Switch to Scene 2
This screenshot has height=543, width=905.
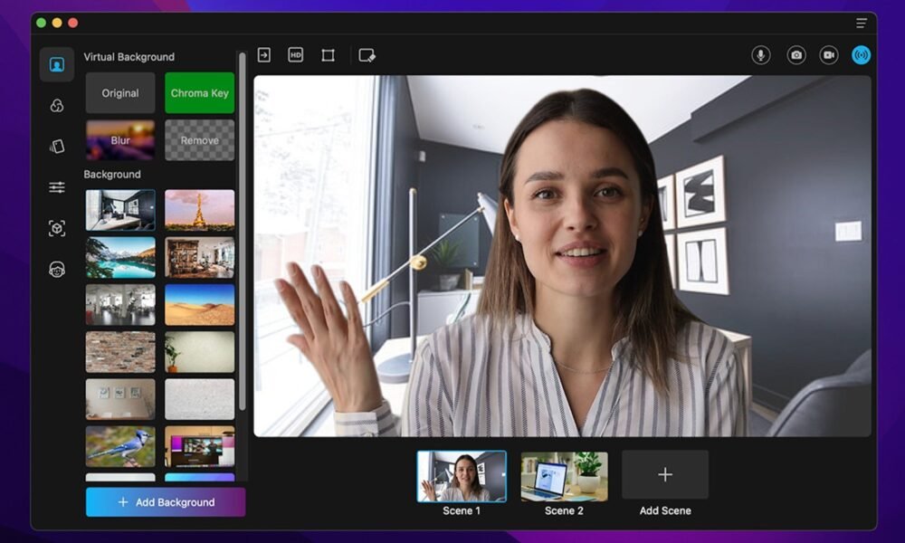pyautogui.click(x=564, y=476)
